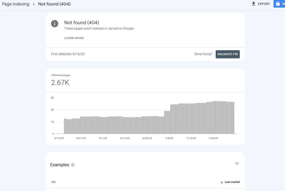The width and height of the screenshot is (285, 191).
Task: Click the chart bar near 6/12/23
Action: click(125, 126)
